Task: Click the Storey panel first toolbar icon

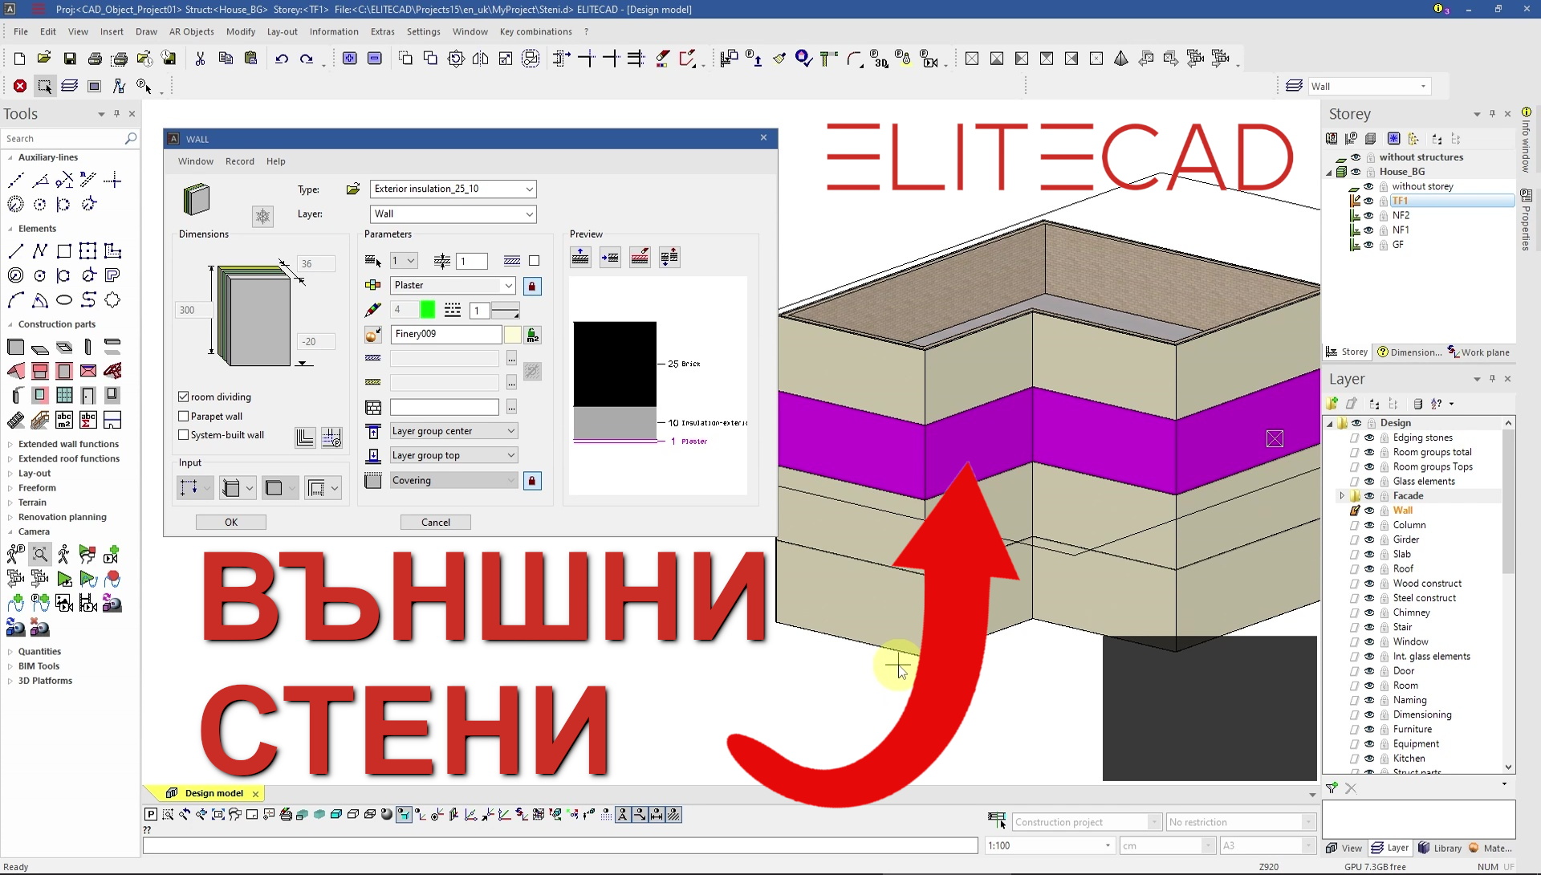Action: (x=1332, y=139)
